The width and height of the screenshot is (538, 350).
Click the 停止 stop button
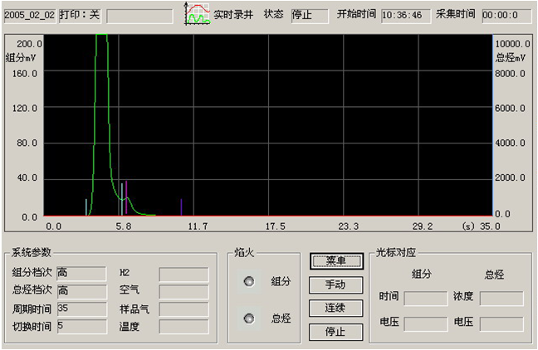[336, 332]
